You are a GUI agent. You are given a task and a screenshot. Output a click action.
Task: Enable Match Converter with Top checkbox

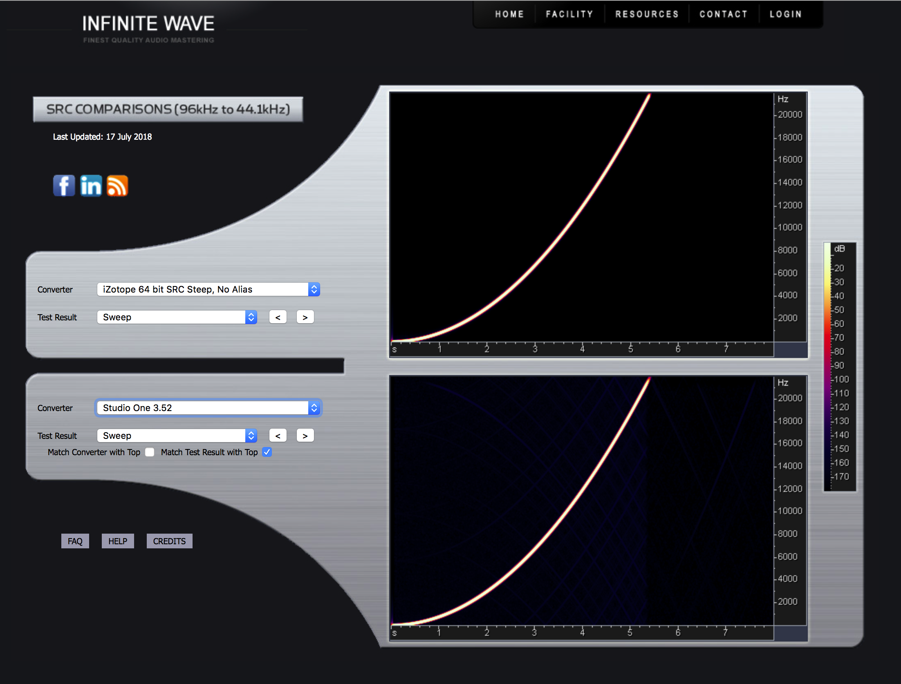coord(150,452)
